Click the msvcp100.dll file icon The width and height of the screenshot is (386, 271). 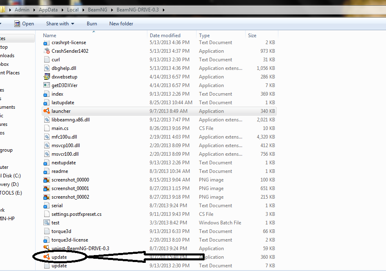[x=47, y=146]
